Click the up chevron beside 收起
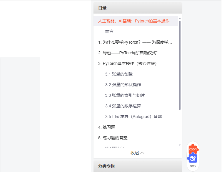 pos(142,153)
